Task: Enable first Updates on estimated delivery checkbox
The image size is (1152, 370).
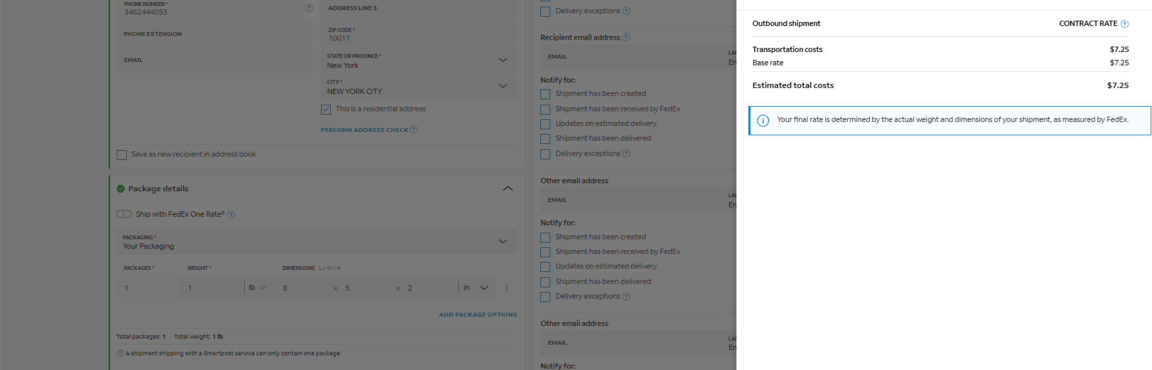Action: [545, 124]
